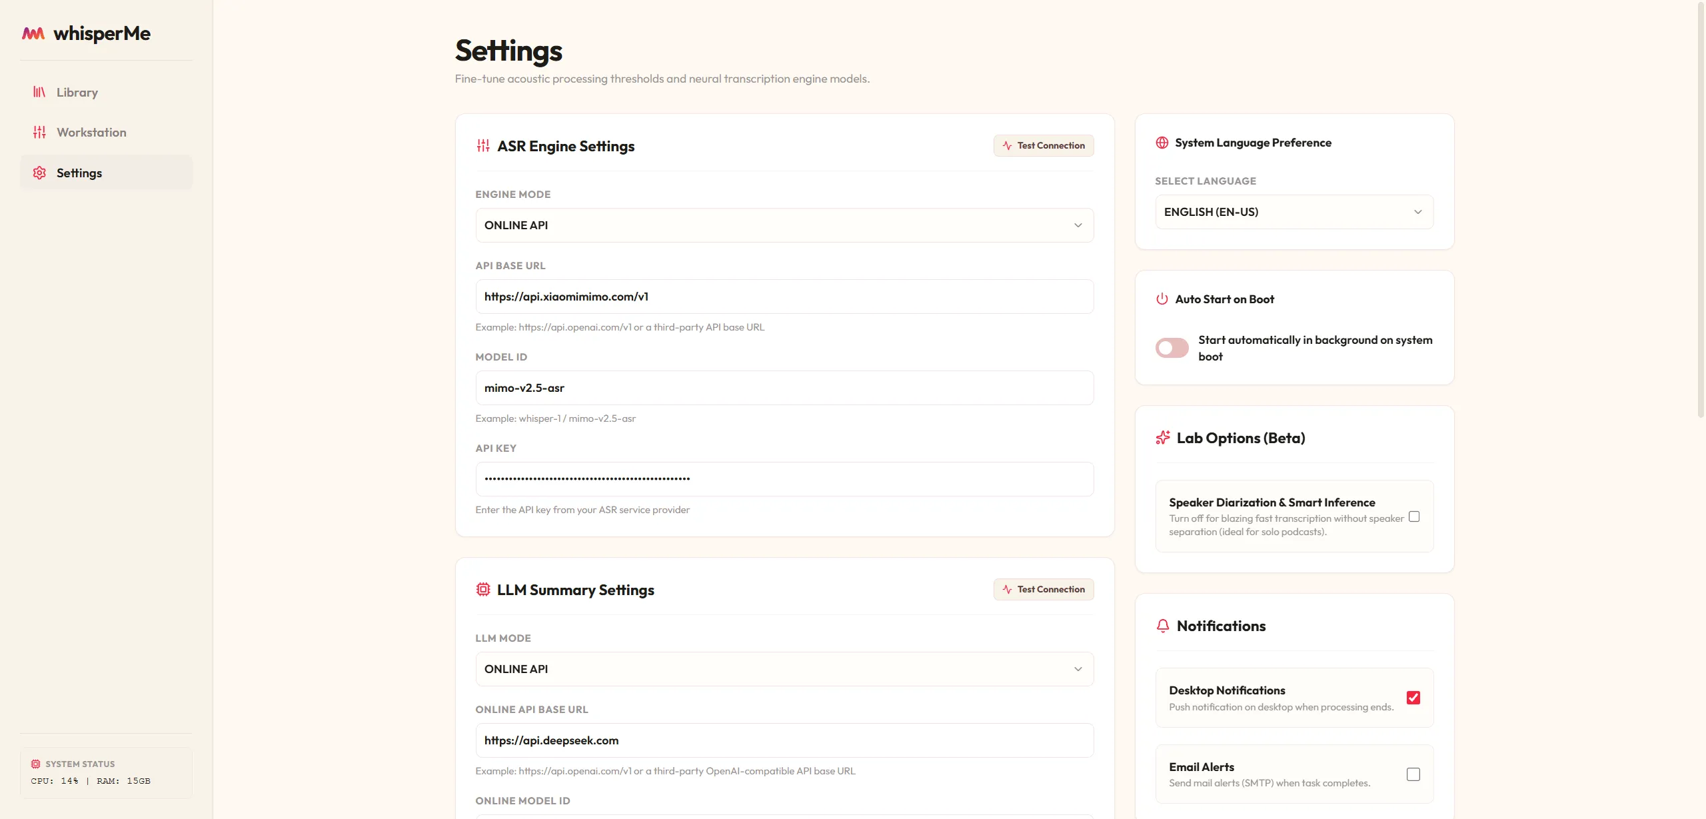Test Connection for ASR Engine Settings

pos(1044,145)
